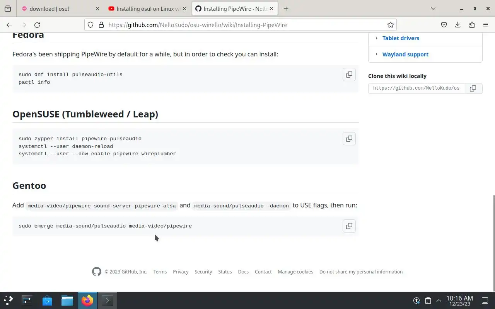The image size is (495, 309).
Task: Switch to Firefox in the taskbar
Action: click(x=87, y=300)
